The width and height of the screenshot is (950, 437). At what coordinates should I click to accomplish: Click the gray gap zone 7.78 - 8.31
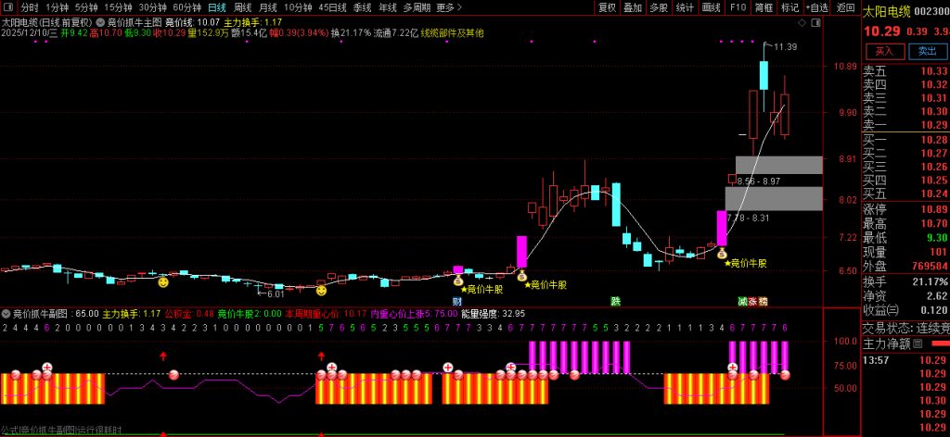click(775, 198)
